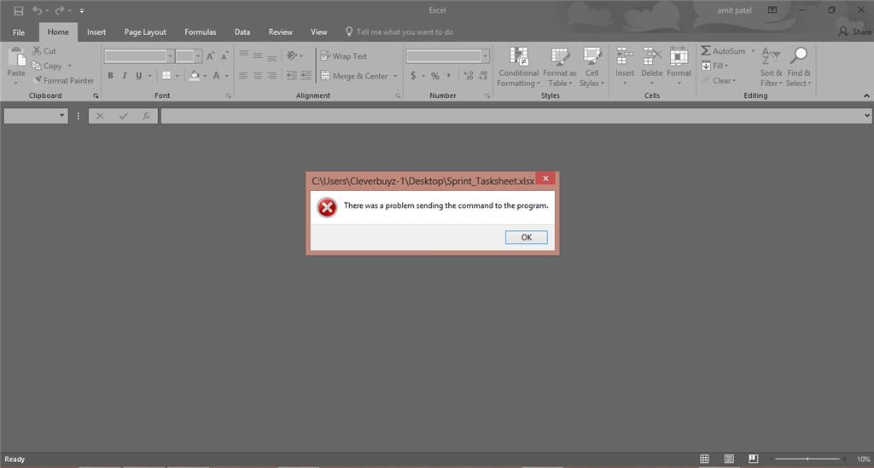Open the View tab

pos(319,32)
